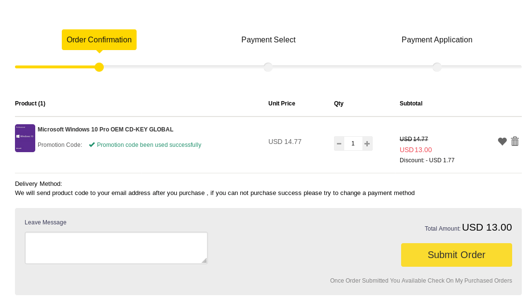This screenshot has height=299, width=530.
Task: Click the yellow Order Confirmation progress dot
Action: [x=99, y=67]
